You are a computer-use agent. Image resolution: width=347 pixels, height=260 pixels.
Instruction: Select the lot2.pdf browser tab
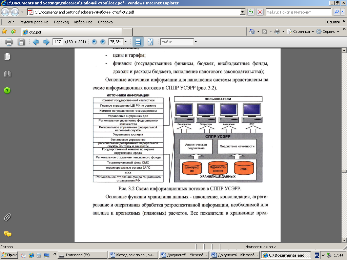tap(72, 32)
